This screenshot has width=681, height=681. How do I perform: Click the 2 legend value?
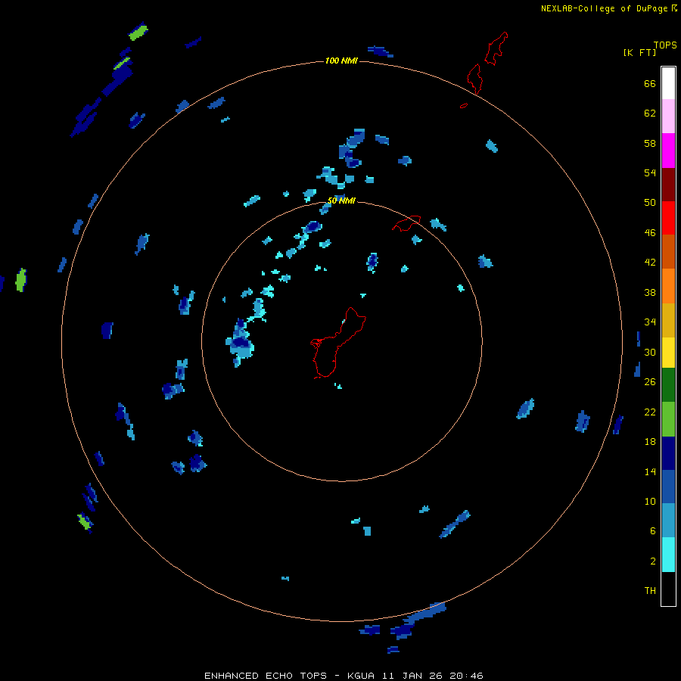(652, 561)
